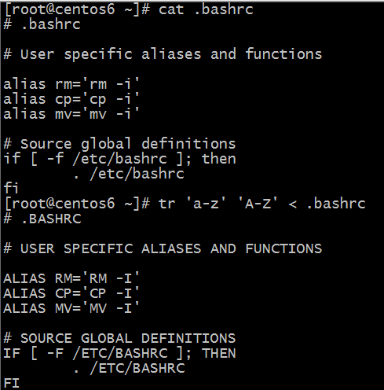Click '# SOURCE GLOBAL DEFINITIONS' line
The image size is (384, 390).
[119, 338]
